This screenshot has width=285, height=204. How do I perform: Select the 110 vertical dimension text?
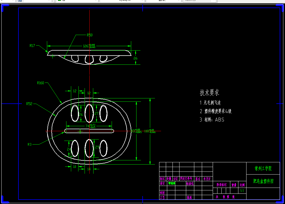150,131
